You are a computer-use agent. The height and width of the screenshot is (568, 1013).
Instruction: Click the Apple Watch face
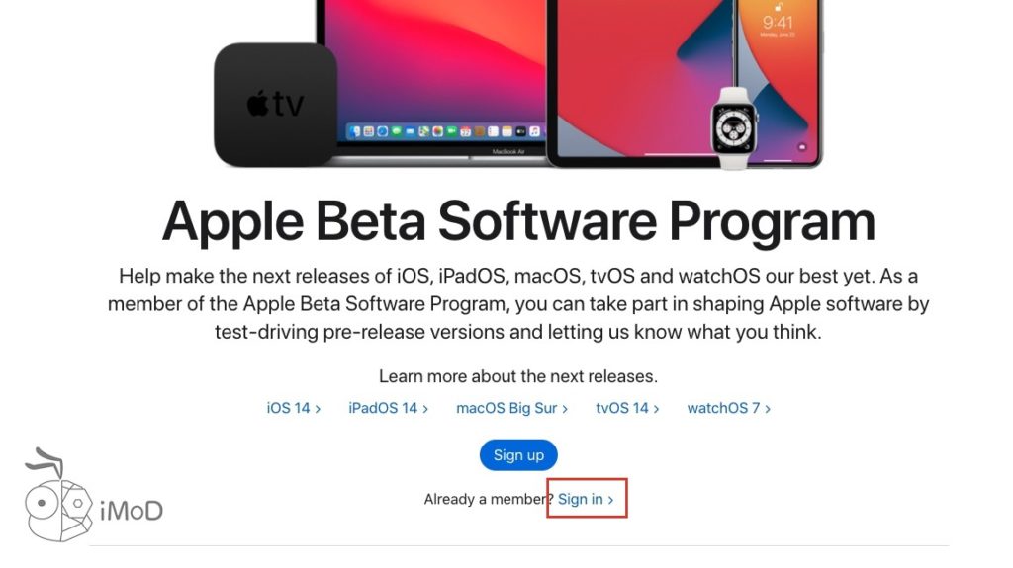pos(734,127)
